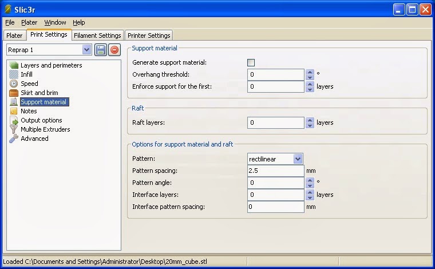This screenshot has height=269, width=435.
Task: Decrease Enforce support layers with the down arrow
Action: pyautogui.click(x=310, y=89)
